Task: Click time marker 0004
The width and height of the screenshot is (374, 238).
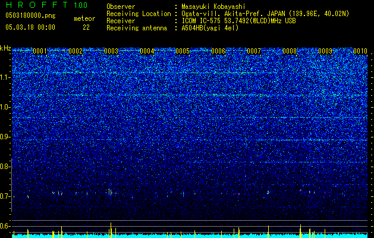Action: click(x=147, y=51)
